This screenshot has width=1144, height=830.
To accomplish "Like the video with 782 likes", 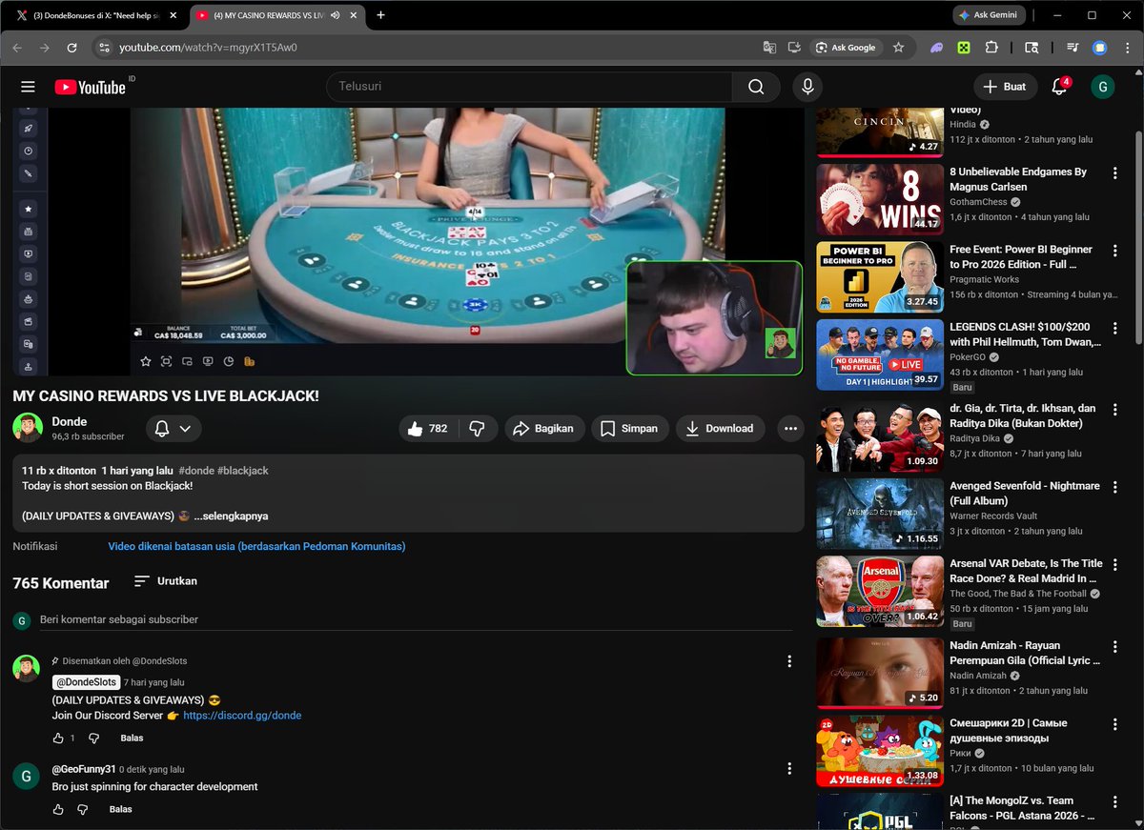I will [427, 429].
